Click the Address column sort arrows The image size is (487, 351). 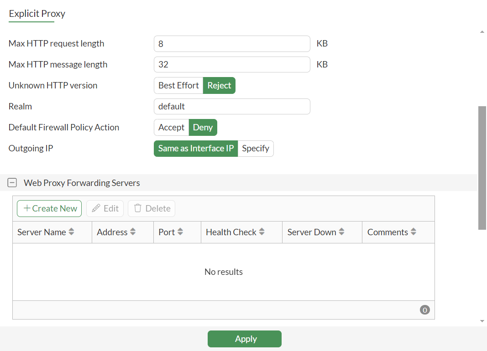(133, 232)
